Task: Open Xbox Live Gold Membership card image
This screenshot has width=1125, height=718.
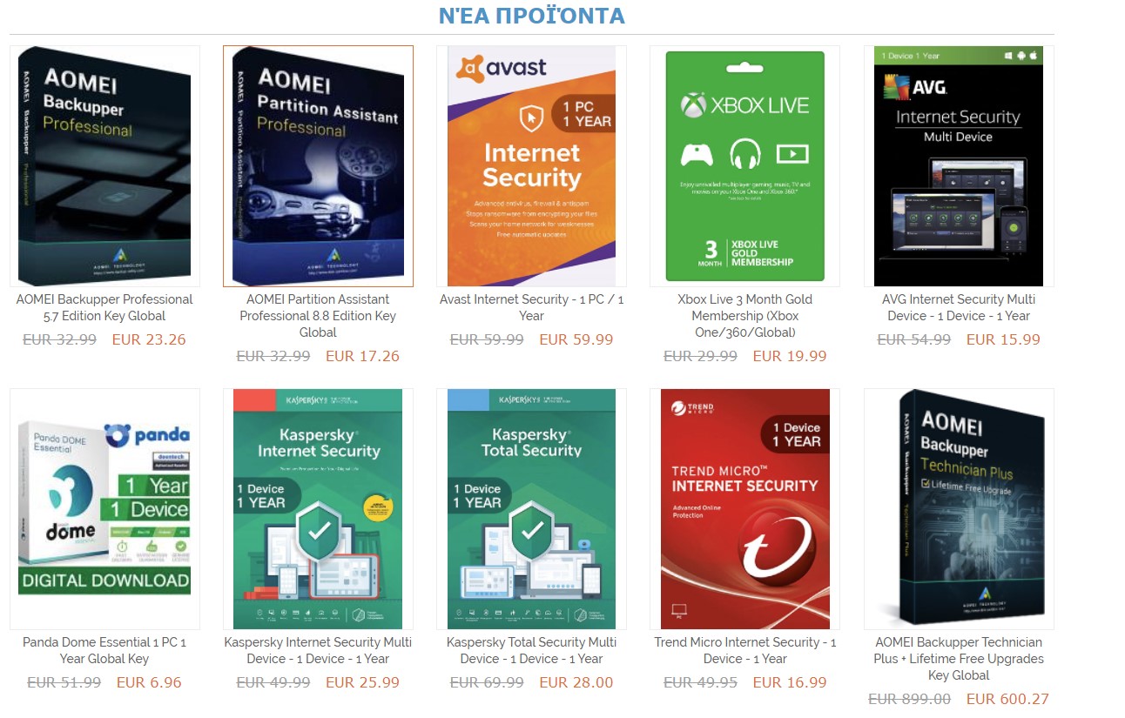Action: [x=744, y=166]
